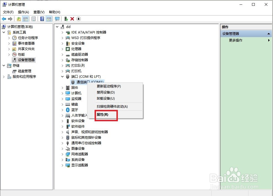
Task: Select the 计算机 category label
Action: 76,93
